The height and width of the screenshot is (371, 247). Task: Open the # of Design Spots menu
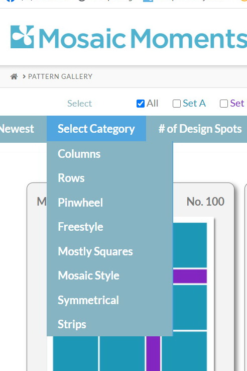tap(200, 129)
